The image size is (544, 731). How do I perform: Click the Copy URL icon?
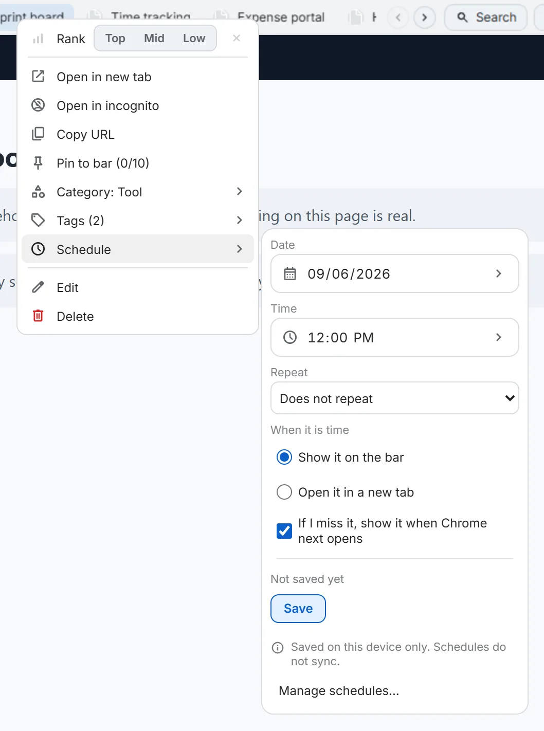pos(38,134)
